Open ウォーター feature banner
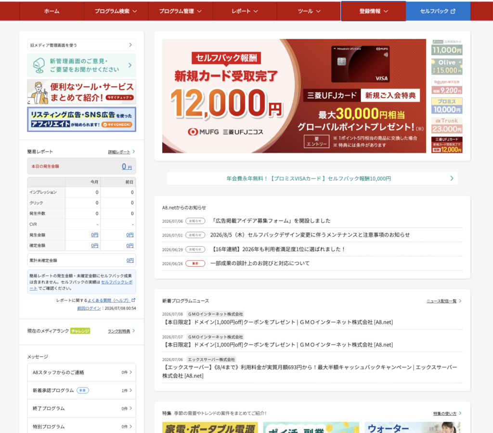 pos(412,427)
